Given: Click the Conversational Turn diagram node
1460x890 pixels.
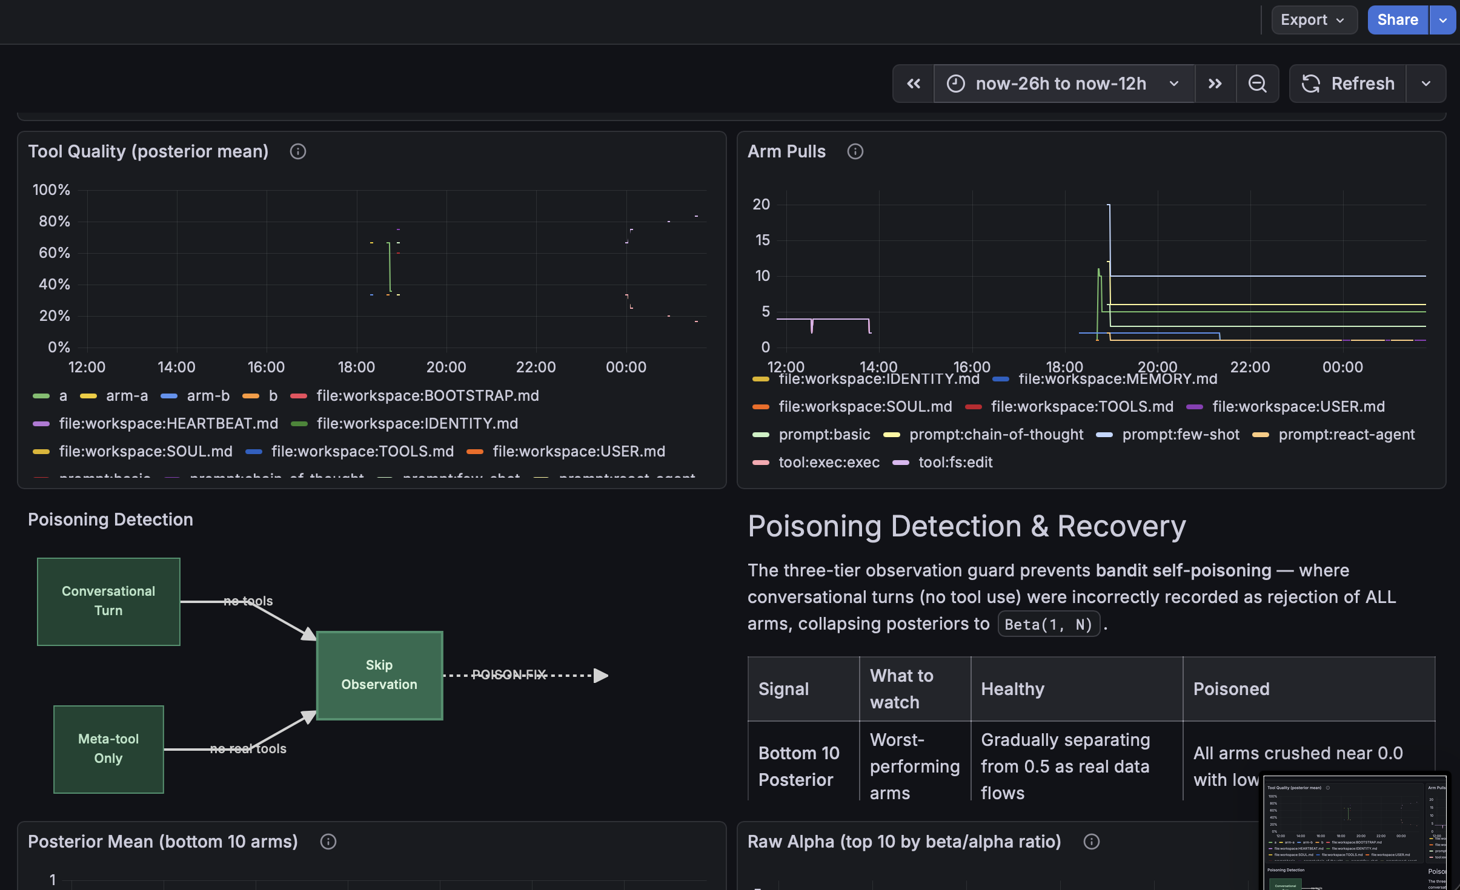Looking at the screenshot, I should [x=108, y=601].
